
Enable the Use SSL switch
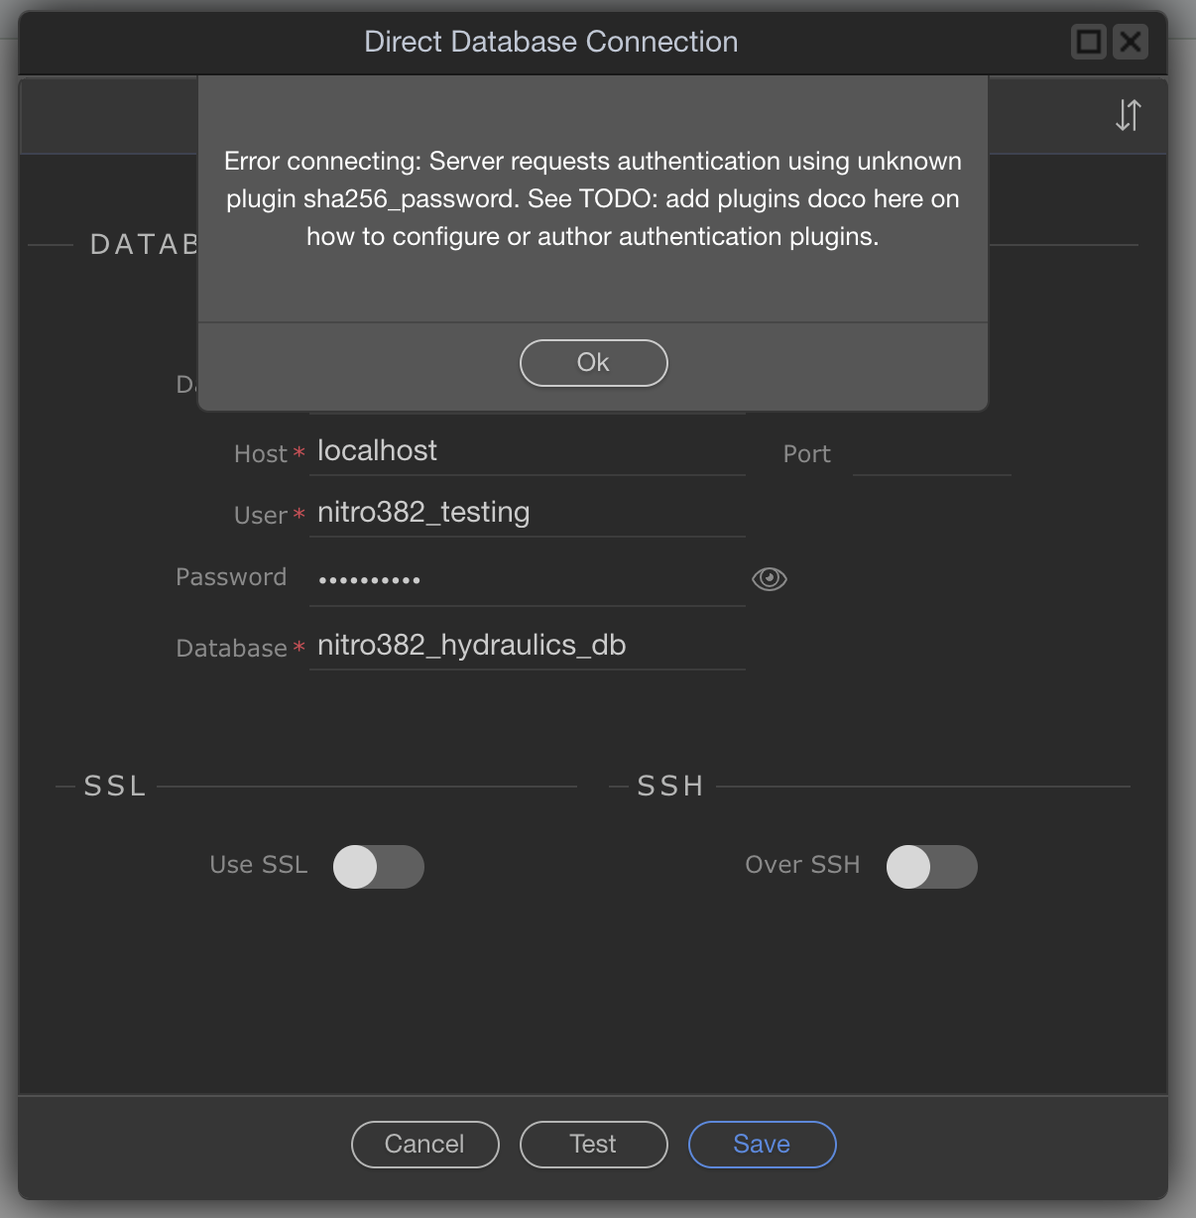[378, 866]
